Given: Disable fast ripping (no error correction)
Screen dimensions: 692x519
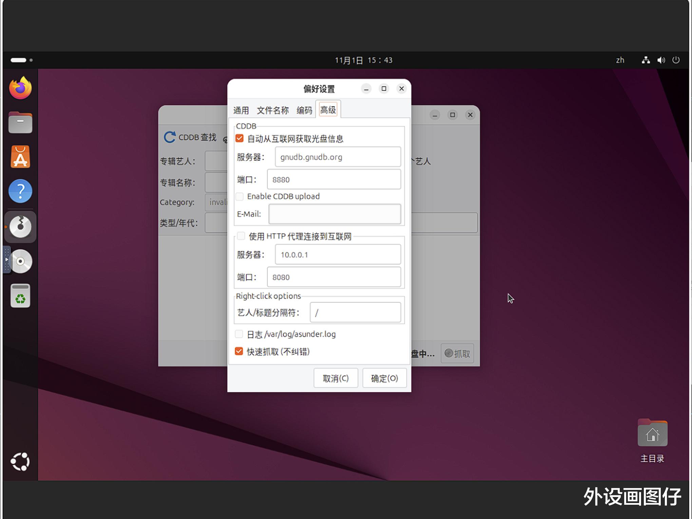Looking at the screenshot, I should click(239, 351).
